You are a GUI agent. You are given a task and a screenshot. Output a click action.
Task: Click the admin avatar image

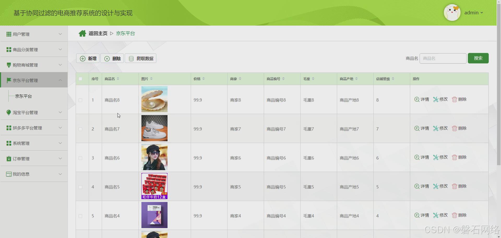(x=452, y=13)
